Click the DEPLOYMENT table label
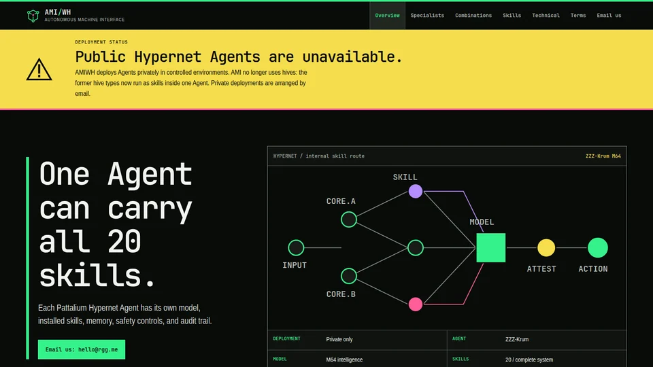 [x=286, y=338]
